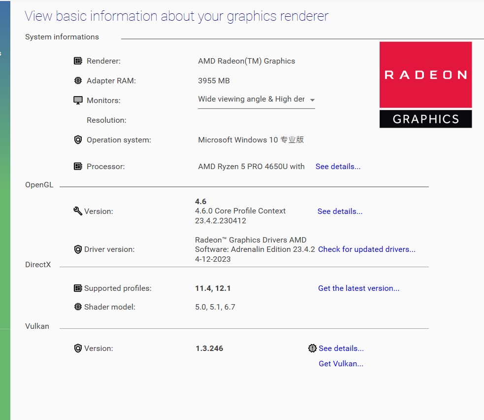
Task: Click the shield icon beside Vulkan Version
Action: click(78, 348)
